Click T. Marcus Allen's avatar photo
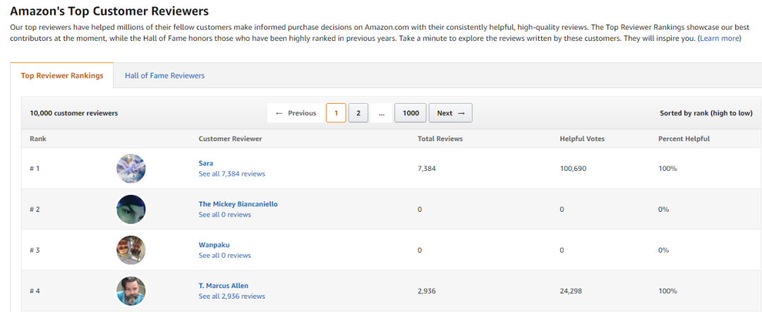 click(131, 291)
